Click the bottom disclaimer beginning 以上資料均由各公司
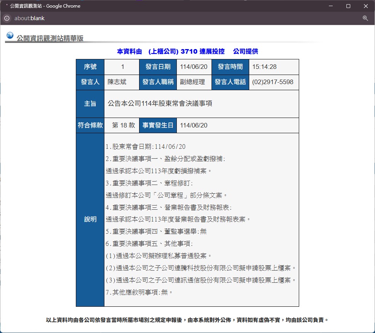375x333 pixels. [x=187, y=320]
